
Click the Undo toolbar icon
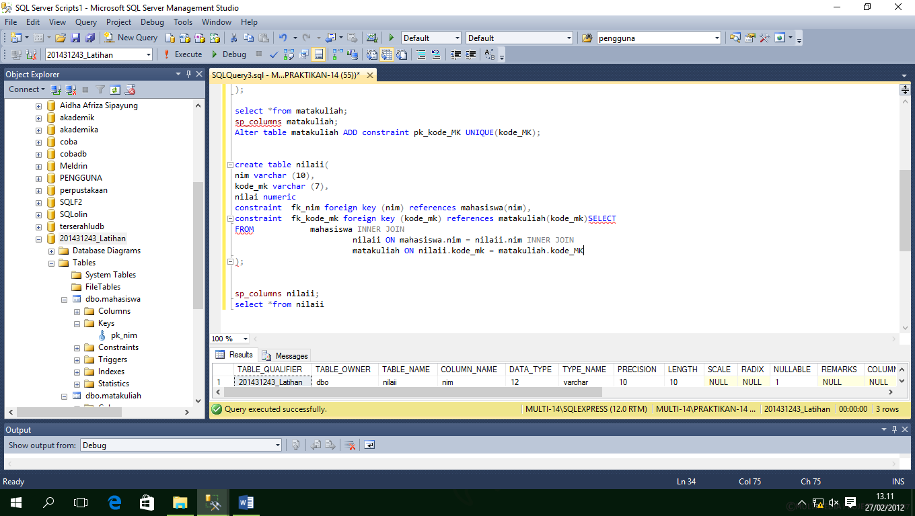coord(282,38)
